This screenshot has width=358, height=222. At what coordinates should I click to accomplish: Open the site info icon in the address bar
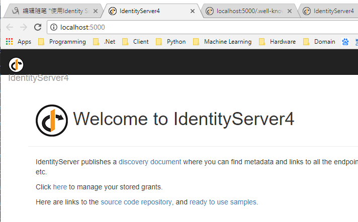tap(54, 28)
